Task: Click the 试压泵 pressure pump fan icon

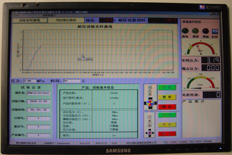Action: [x=150, y=103]
